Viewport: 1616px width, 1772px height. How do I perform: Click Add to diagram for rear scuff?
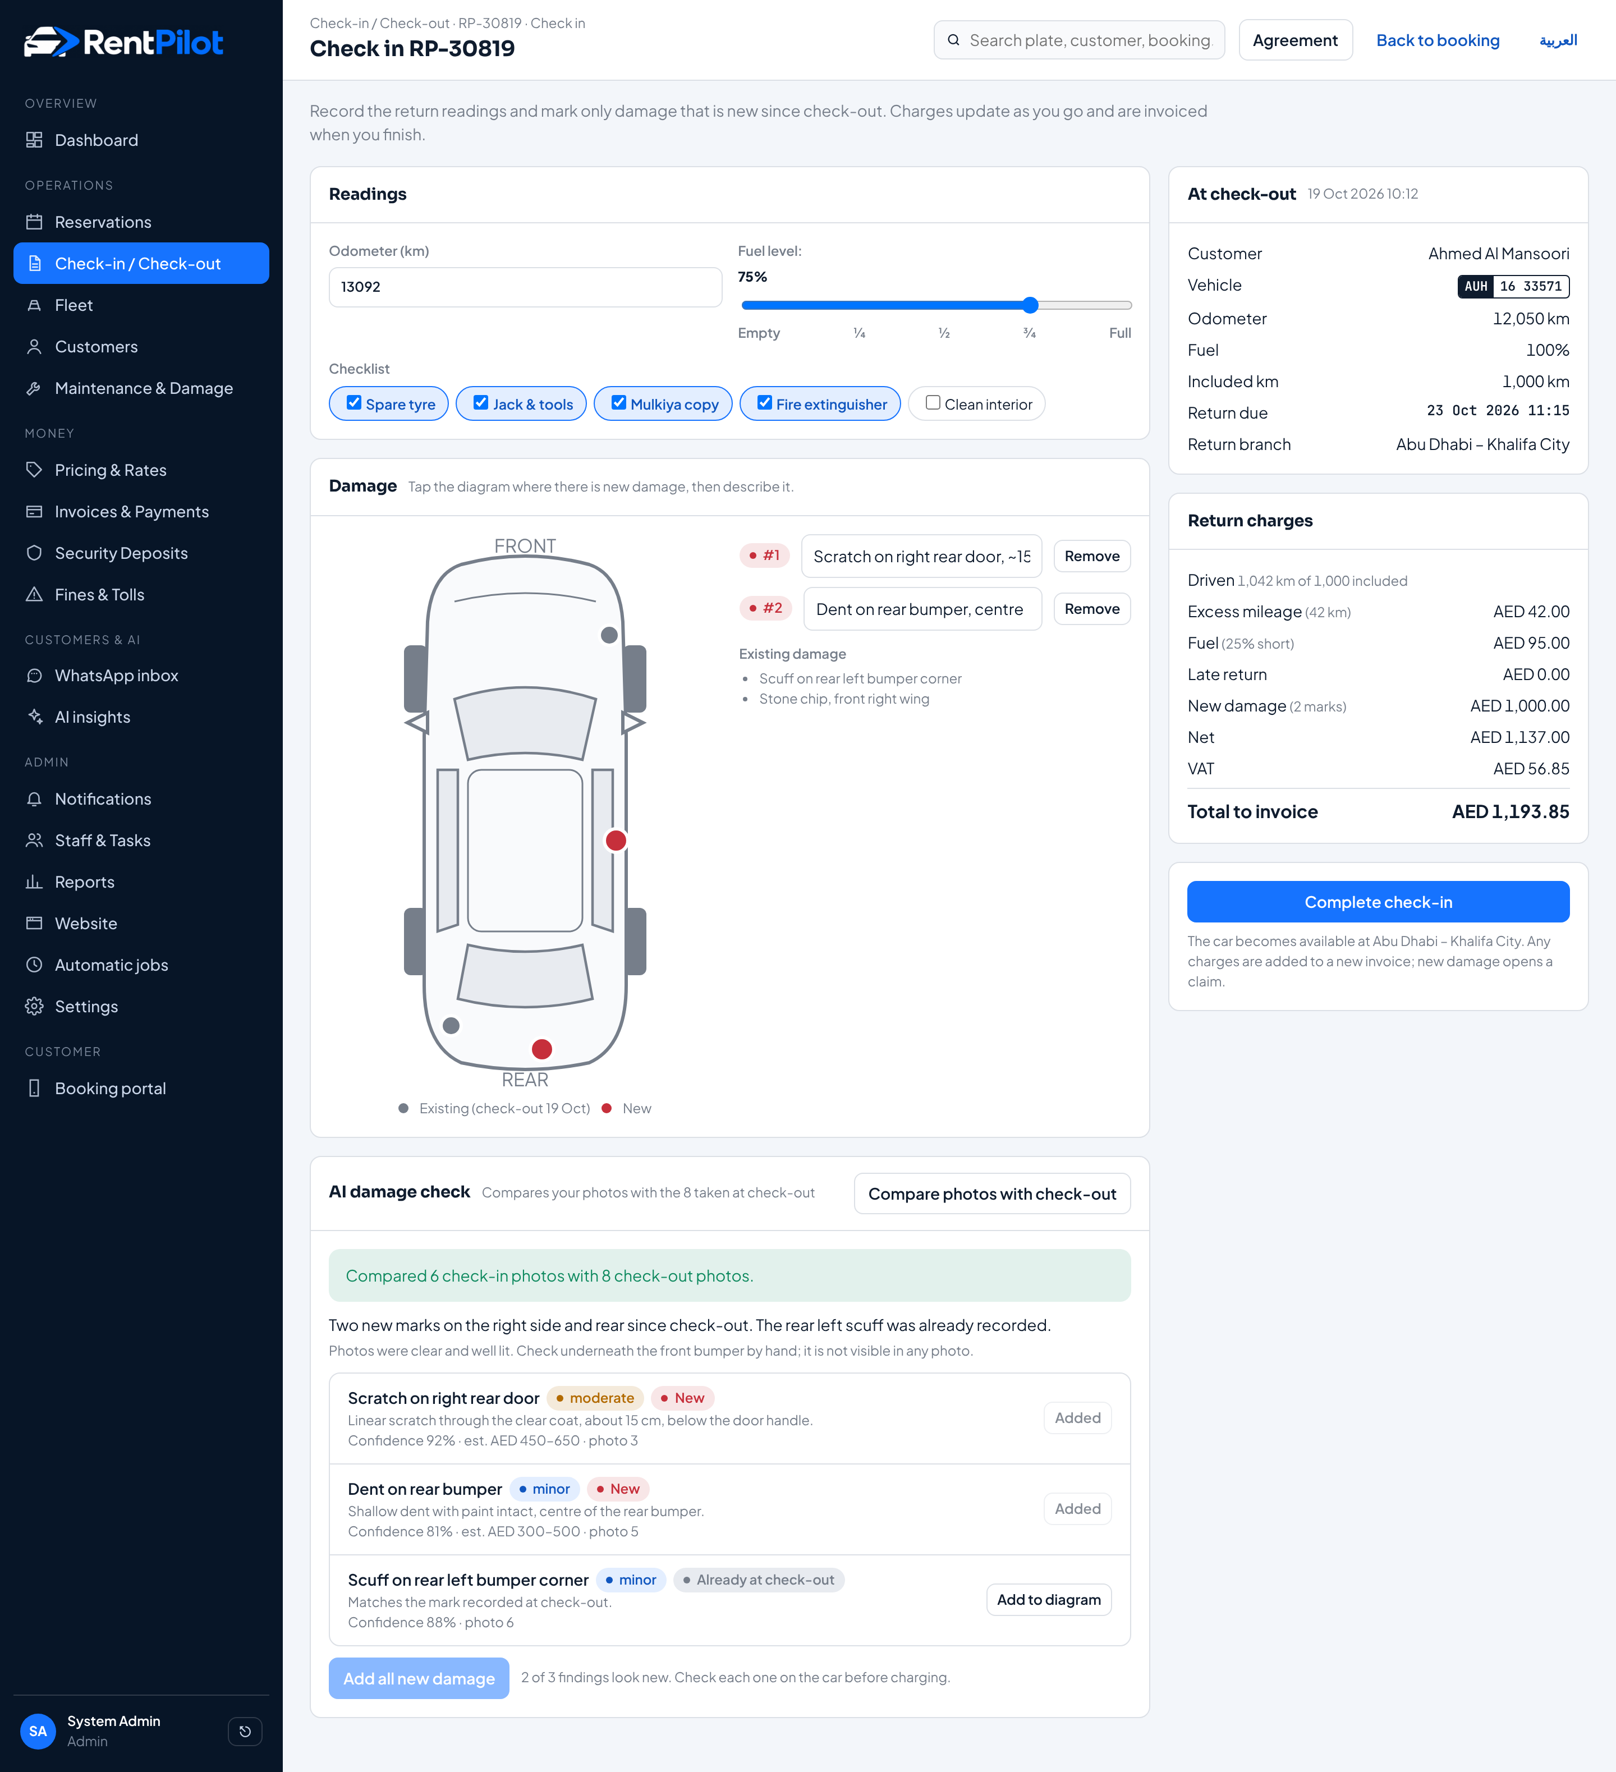[1048, 1600]
